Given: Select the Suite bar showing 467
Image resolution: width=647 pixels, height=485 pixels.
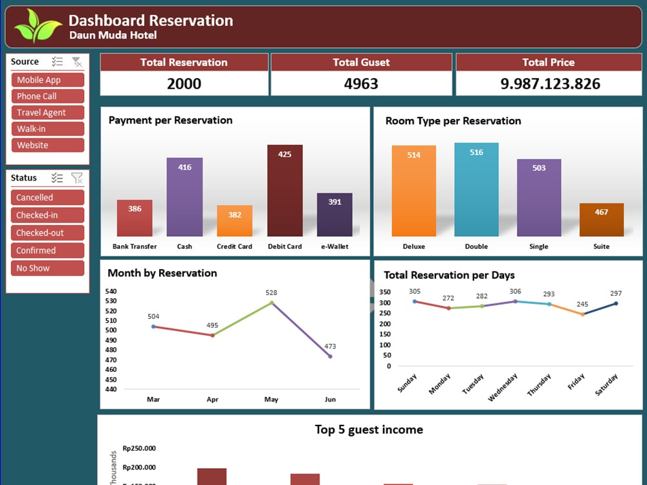Looking at the screenshot, I should (x=602, y=220).
